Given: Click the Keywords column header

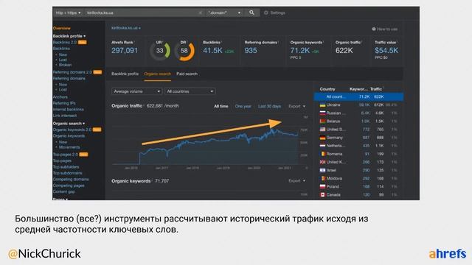Looking at the screenshot, I should point(358,89).
